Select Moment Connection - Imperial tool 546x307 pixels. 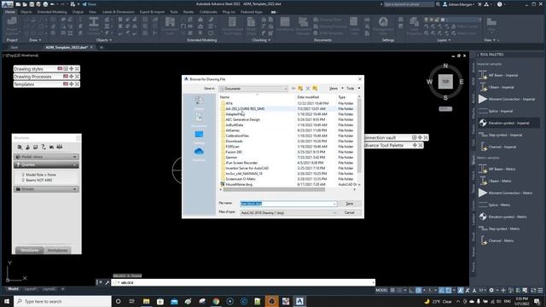pos(507,99)
